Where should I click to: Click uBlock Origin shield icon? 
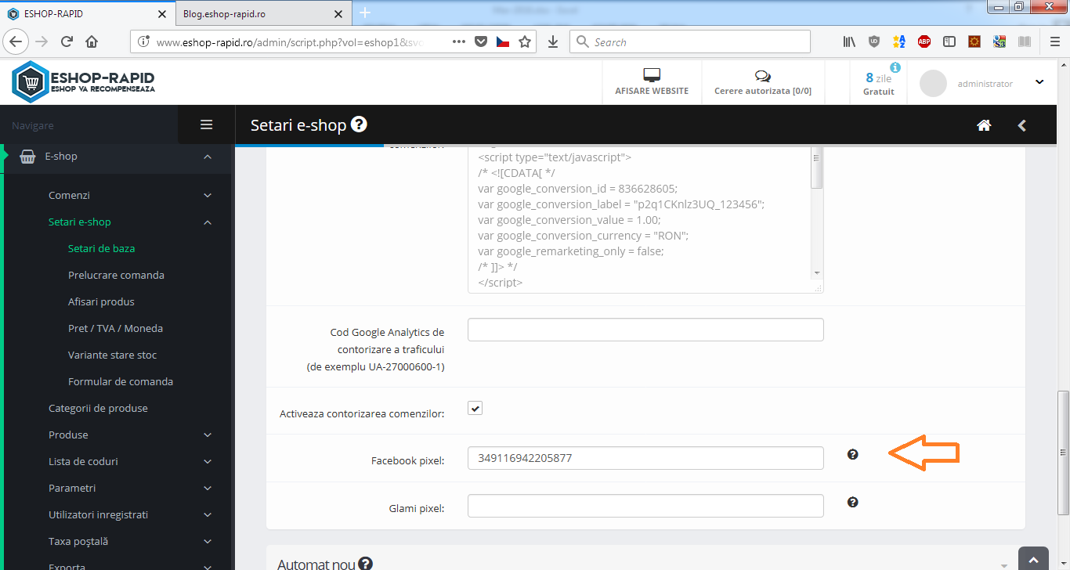click(x=874, y=41)
